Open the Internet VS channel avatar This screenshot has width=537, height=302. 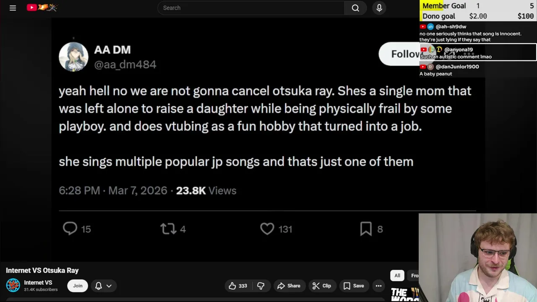pos(13,286)
